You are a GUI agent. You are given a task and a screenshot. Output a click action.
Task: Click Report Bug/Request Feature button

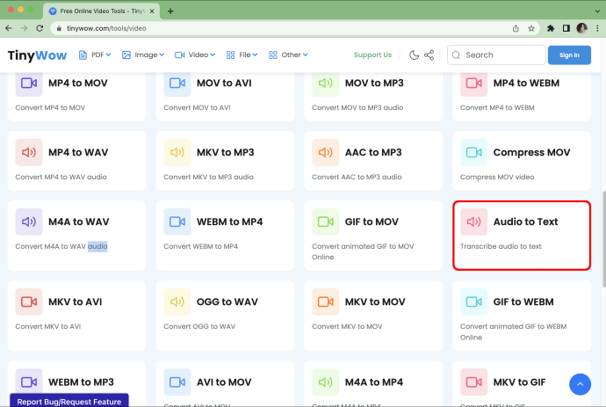click(x=69, y=401)
